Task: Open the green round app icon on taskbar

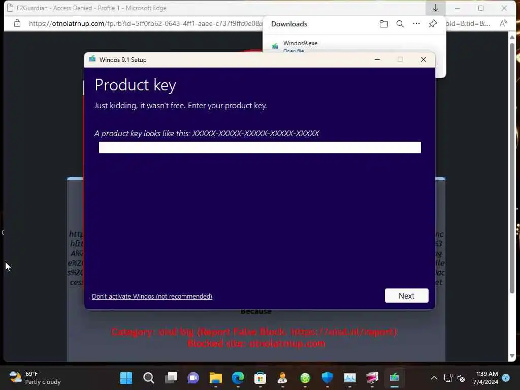Action: (x=305, y=378)
